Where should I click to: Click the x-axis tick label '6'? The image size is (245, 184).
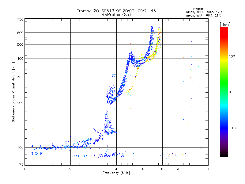(x=143, y=169)
